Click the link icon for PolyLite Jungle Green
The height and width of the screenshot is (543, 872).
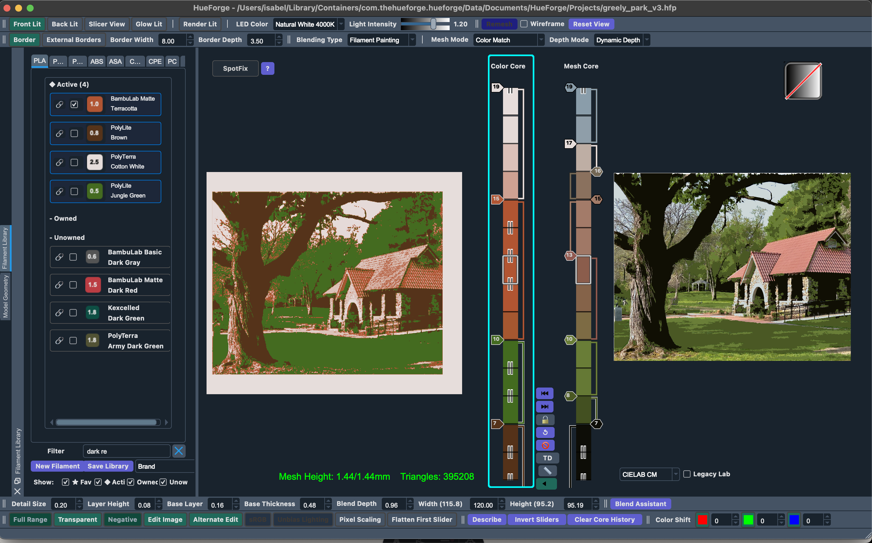60,191
